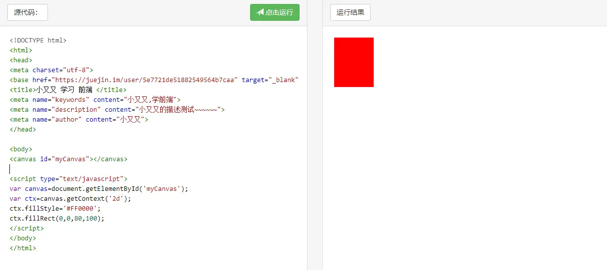Click the meta description line

coord(117,110)
